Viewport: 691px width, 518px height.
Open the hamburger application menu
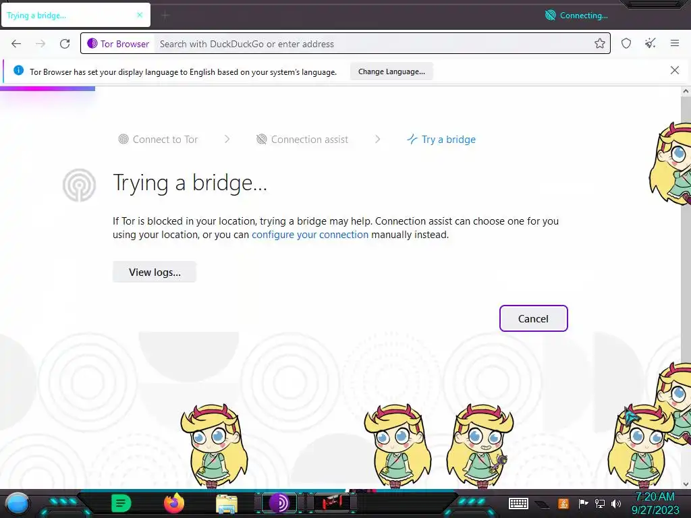675,43
